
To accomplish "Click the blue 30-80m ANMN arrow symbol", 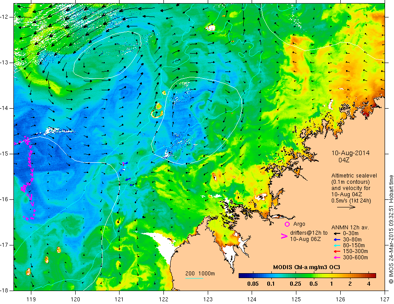I will click(x=337, y=240).
